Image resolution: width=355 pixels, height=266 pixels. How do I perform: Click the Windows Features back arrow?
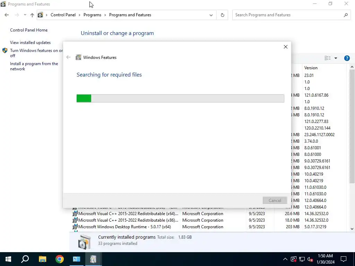[68, 57]
